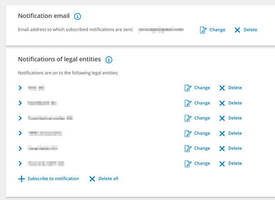Select the first legal entity's blurred name
The height and width of the screenshot is (200, 275).
36,88
